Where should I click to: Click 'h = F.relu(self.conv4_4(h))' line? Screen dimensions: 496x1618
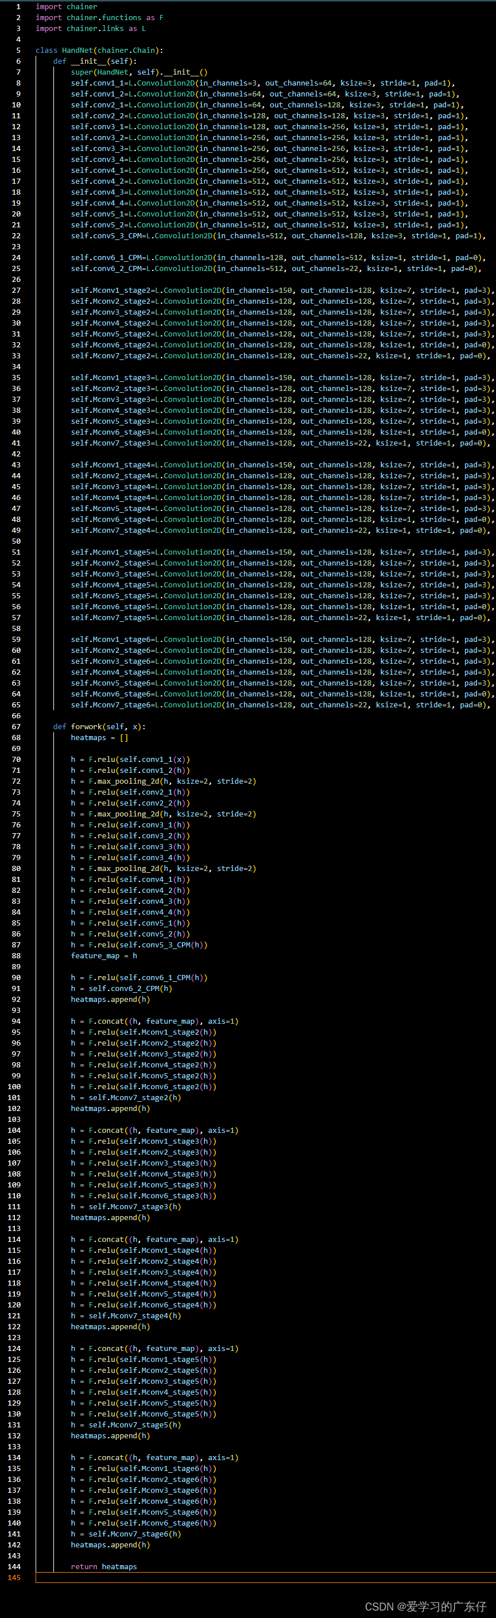130,912
